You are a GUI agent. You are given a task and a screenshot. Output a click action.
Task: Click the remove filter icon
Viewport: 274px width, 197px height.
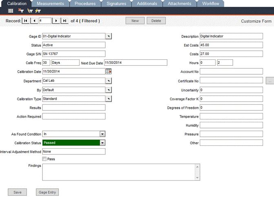(21, 11)
